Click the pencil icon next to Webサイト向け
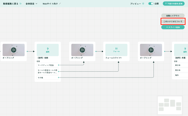Screen dimensions: 188x116 tap(60, 4)
